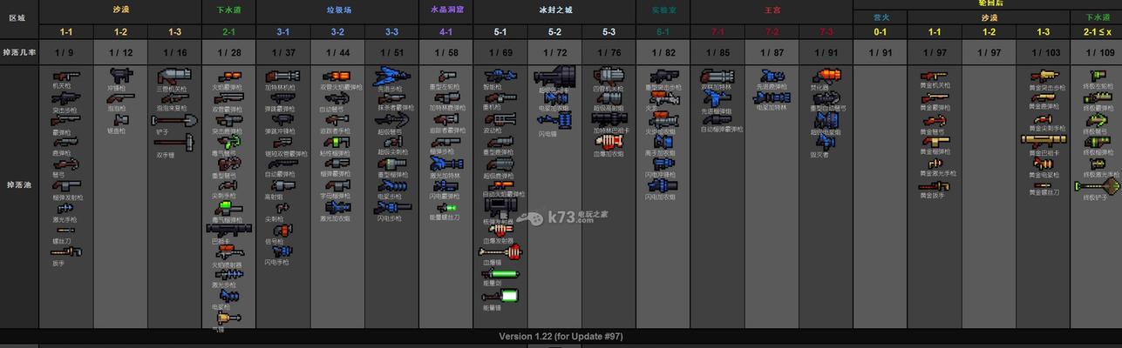Click the 终极左轮枪 icon in column 2-1≤x
The width and height of the screenshot is (1122, 348).
click(1097, 77)
